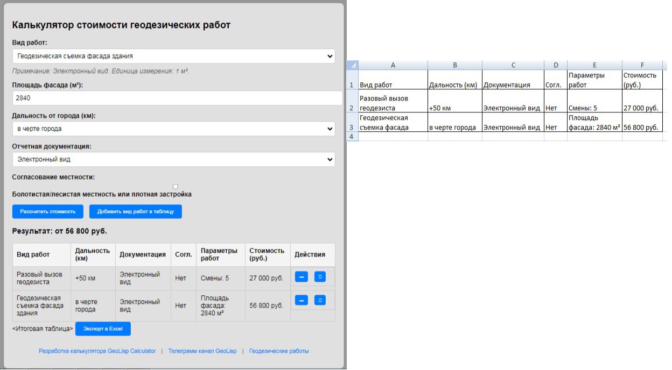672x370 pixels.
Task: Open the 'Дальность от города' dropdown
Action: point(172,129)
